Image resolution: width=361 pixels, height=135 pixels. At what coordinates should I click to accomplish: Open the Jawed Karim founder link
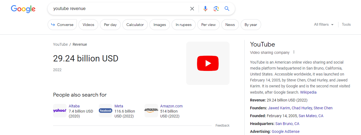click(279, 108)
